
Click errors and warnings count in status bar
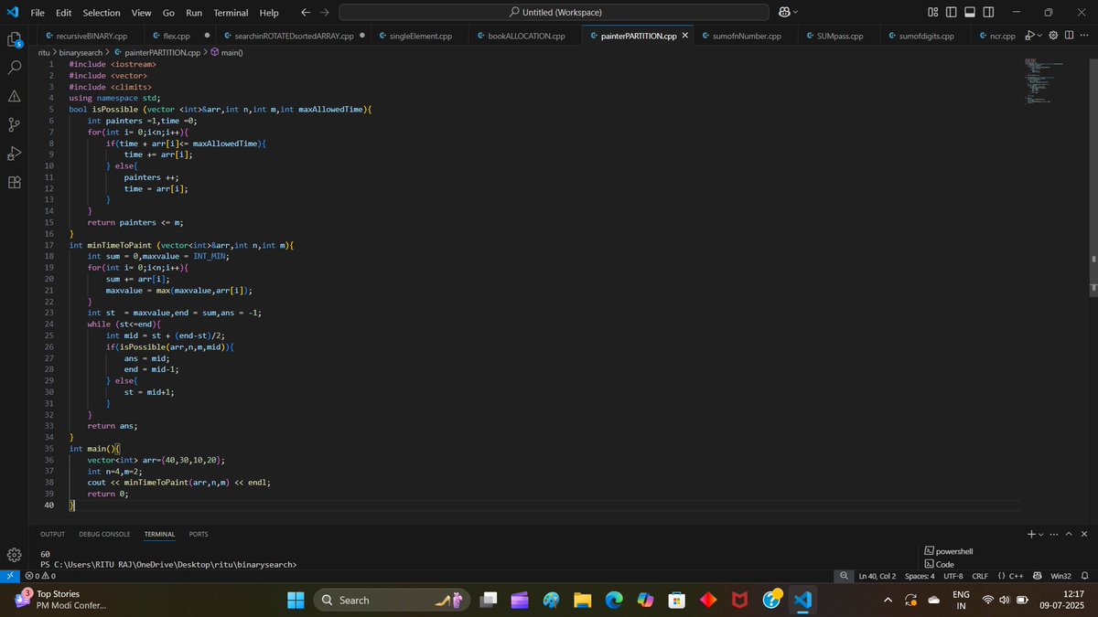(x=41, y=576)
